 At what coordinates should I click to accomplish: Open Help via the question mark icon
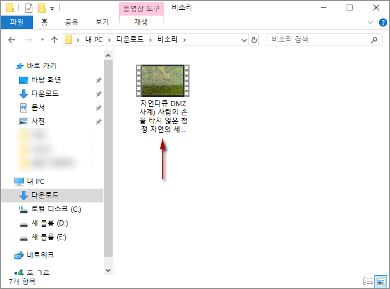(x=383, y=22)
